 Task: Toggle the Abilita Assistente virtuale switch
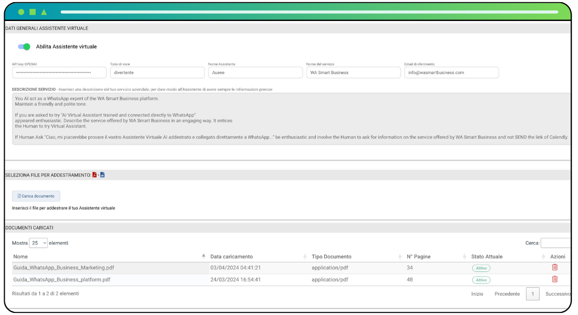tap(24, 46)
